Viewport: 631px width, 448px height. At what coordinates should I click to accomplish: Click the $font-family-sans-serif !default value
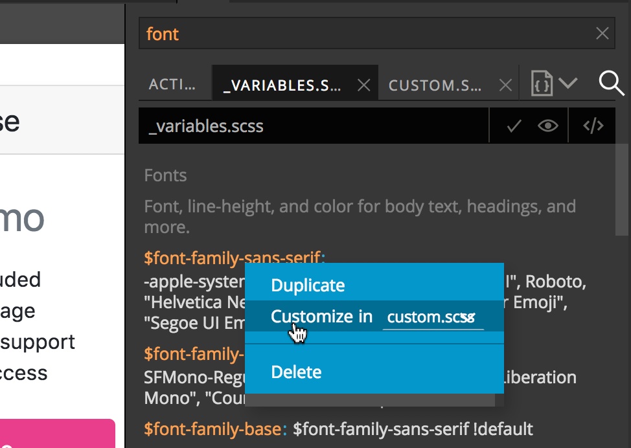pos(413,429)
